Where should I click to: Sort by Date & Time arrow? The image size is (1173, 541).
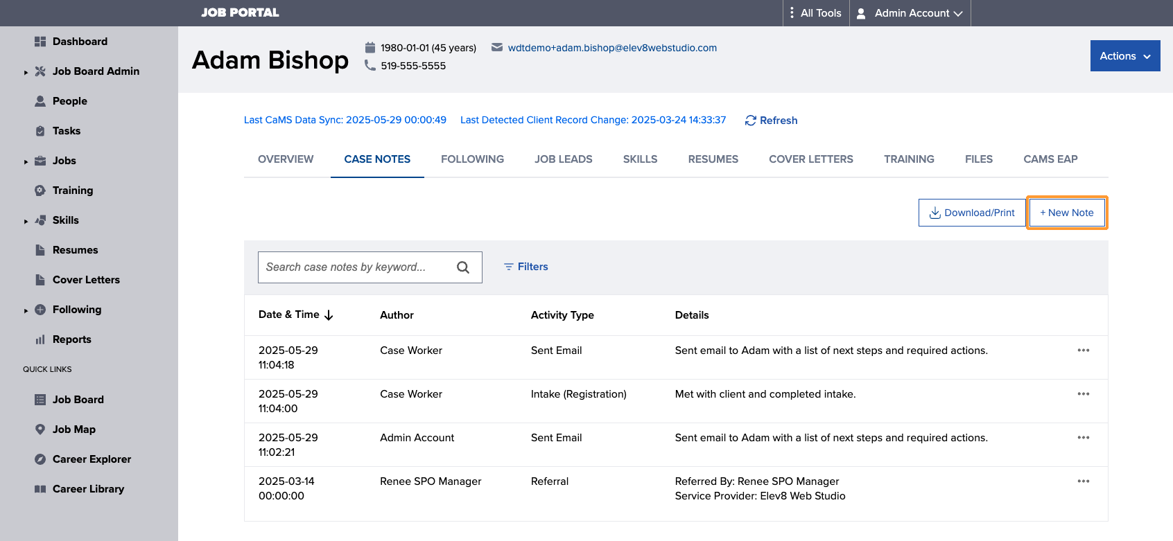point(329,315)
